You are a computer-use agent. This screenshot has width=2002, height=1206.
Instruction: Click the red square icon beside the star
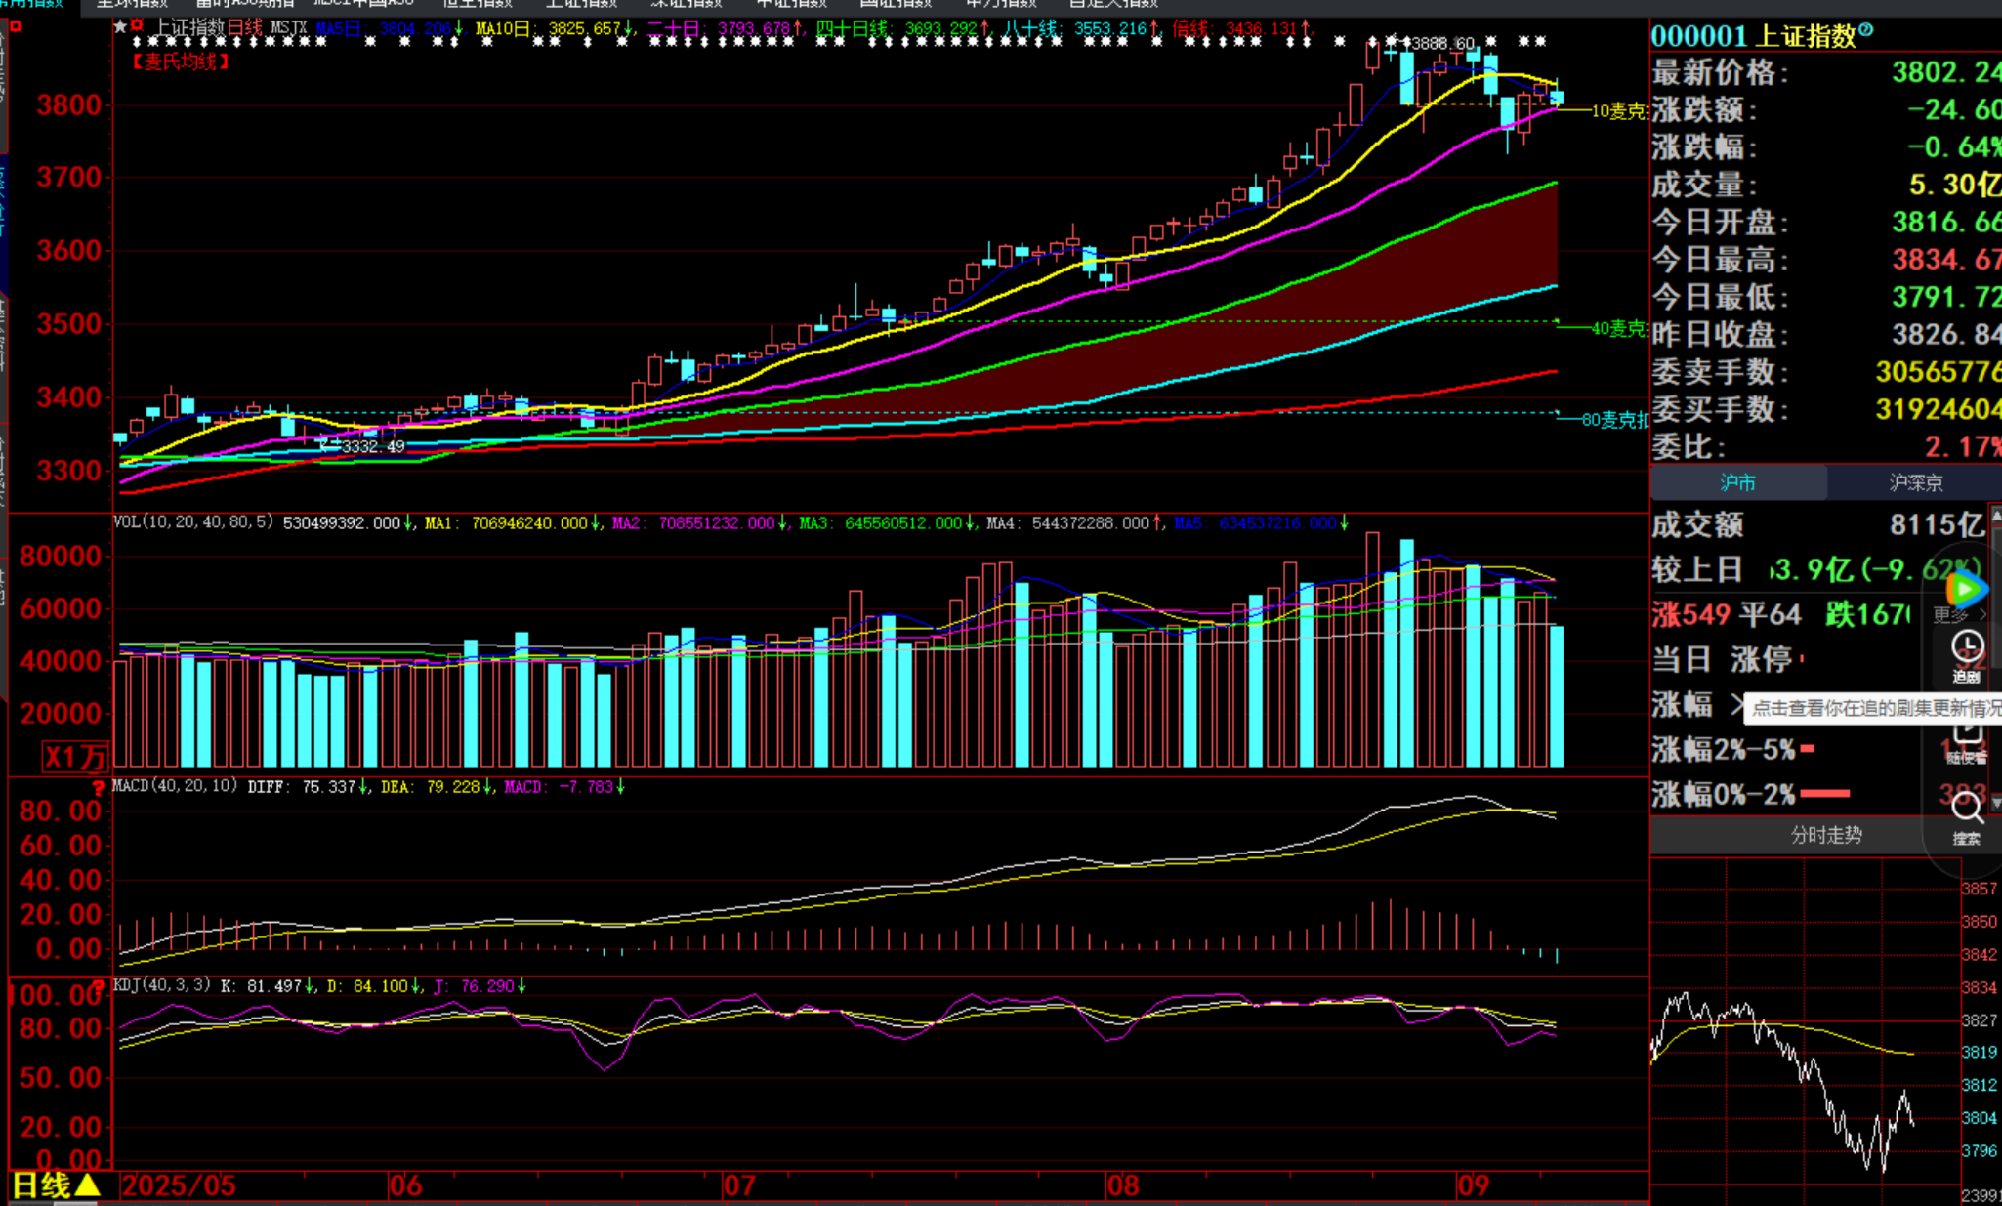pos(137,26)
